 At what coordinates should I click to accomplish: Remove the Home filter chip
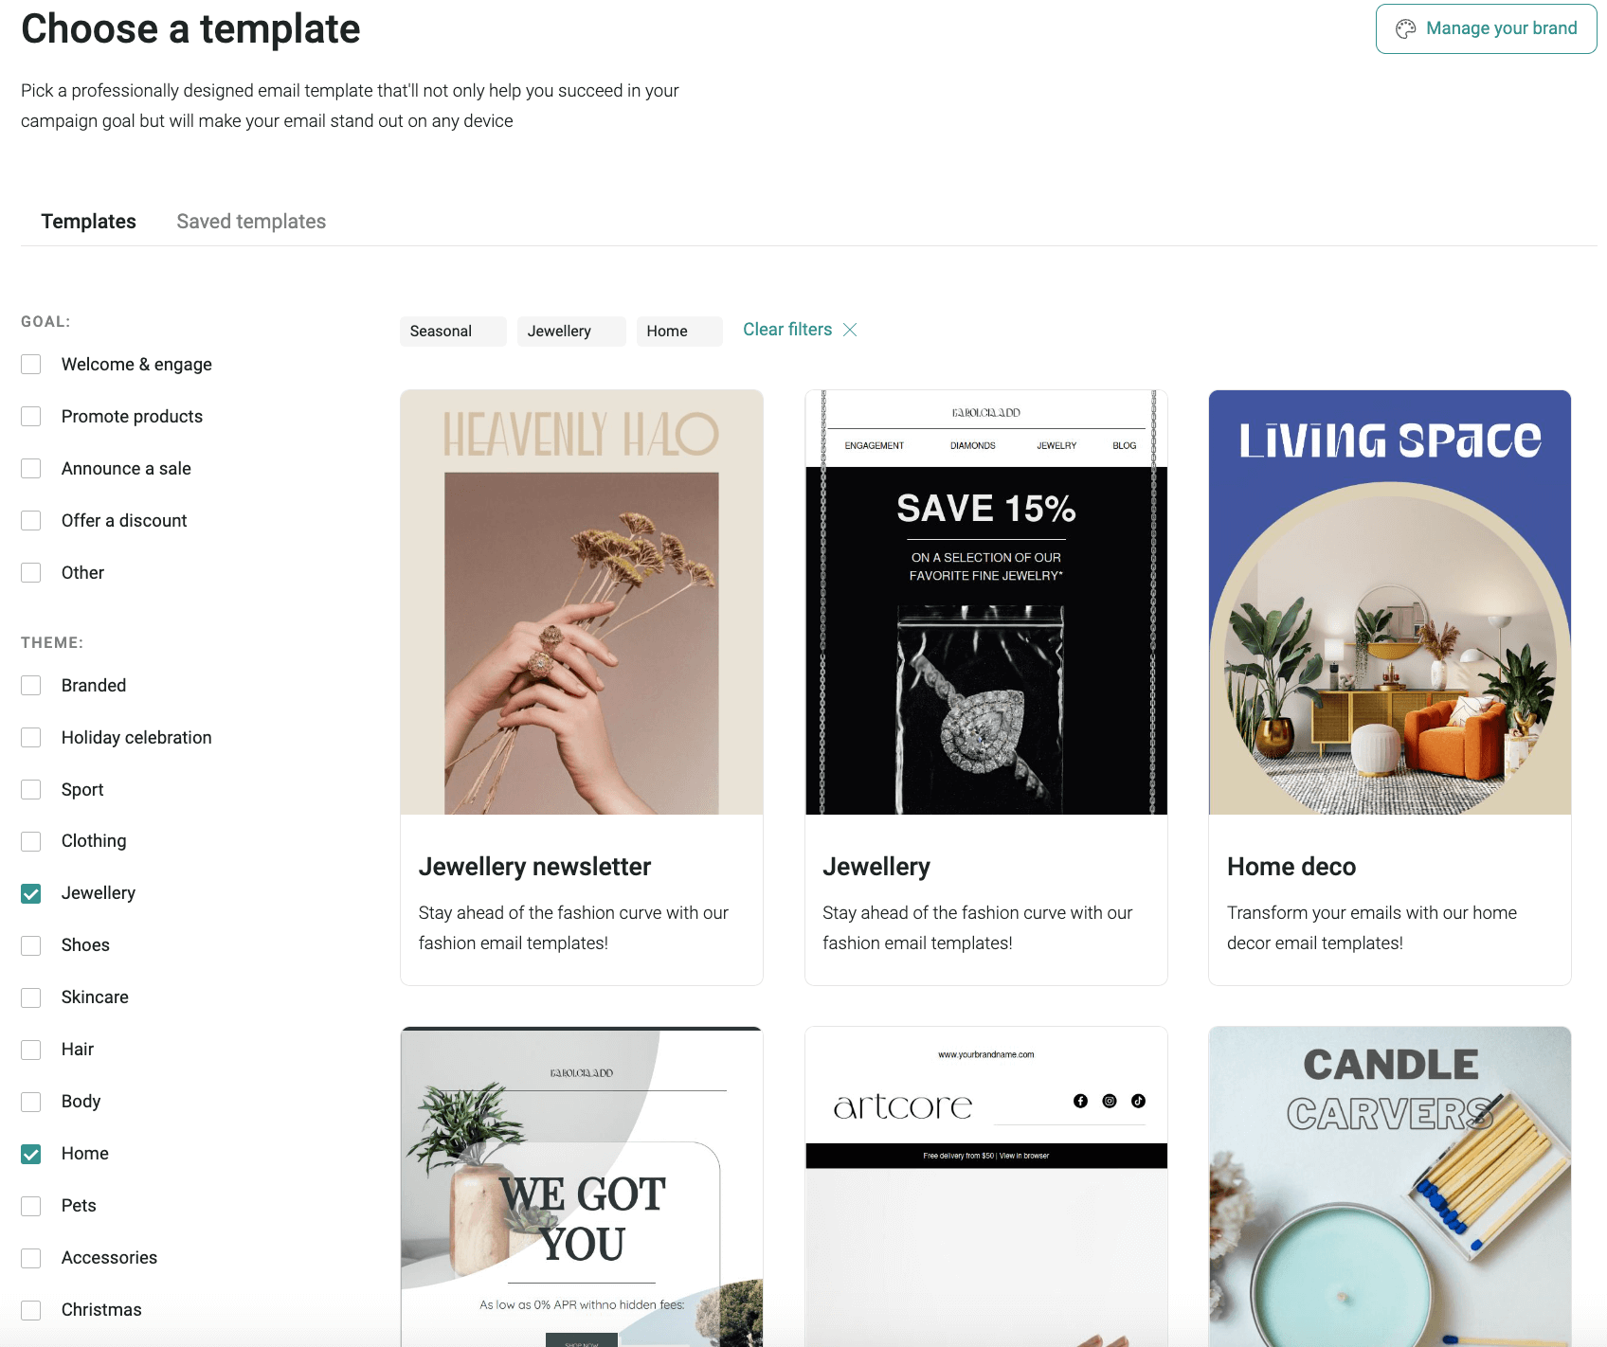(678, 331)
